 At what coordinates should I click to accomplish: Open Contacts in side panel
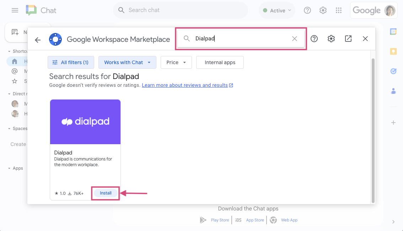[x=393, y=91]
